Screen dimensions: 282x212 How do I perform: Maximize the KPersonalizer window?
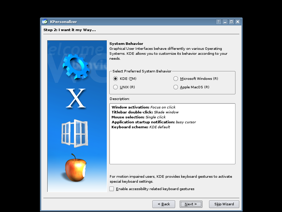pyautogui.click(x=232, y=22)
